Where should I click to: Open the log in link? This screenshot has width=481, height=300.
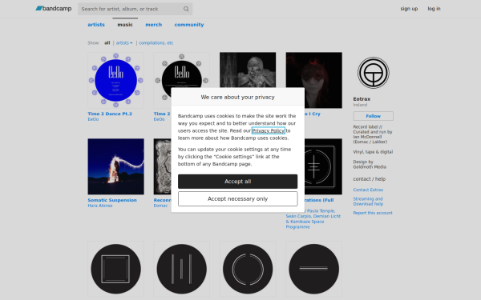pos(434,9)
